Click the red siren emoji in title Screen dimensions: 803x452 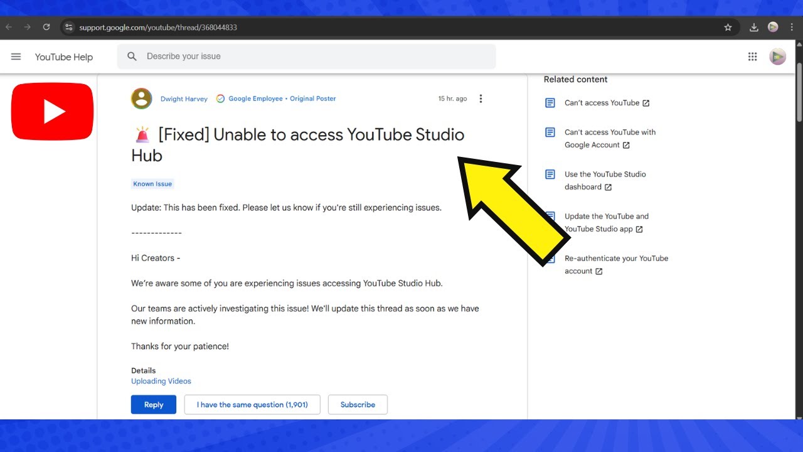pyautogui.click(x=142, y=134)
